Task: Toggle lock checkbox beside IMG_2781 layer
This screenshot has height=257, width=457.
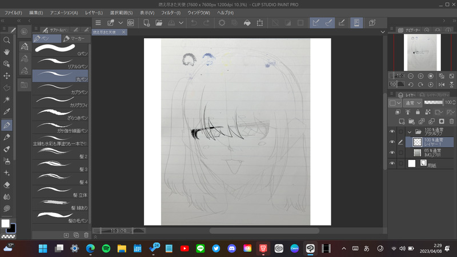Action: (x=401, y=152)
